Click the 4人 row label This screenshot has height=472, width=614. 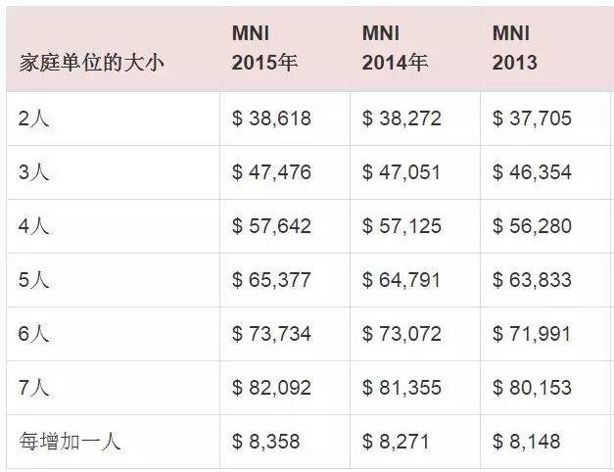point(33,226)
